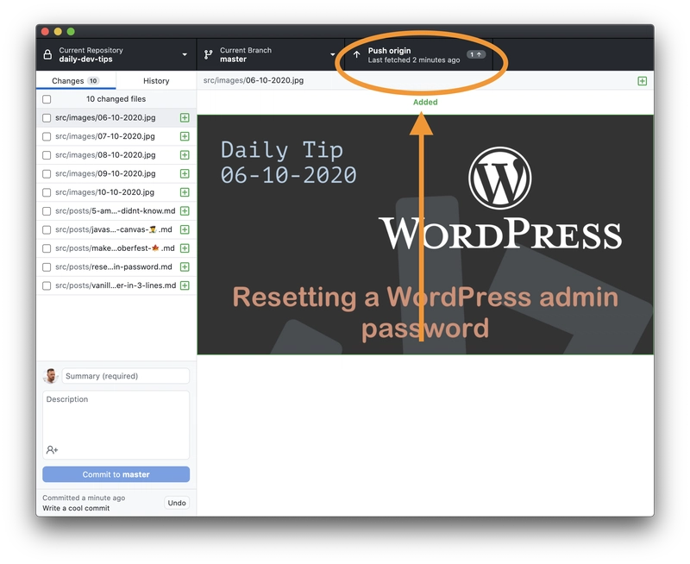
Task: Check the src/images/07-10-2020.jpg checkbox
Action: (47, 136)
